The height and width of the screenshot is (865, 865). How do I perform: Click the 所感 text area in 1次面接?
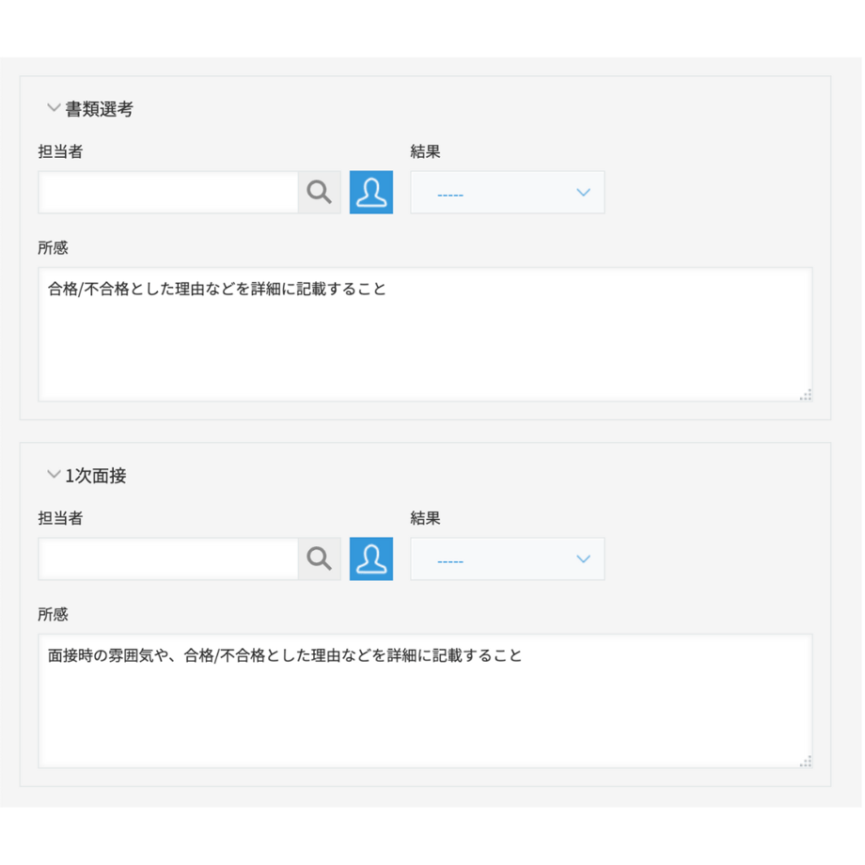[x=425, y=701]
